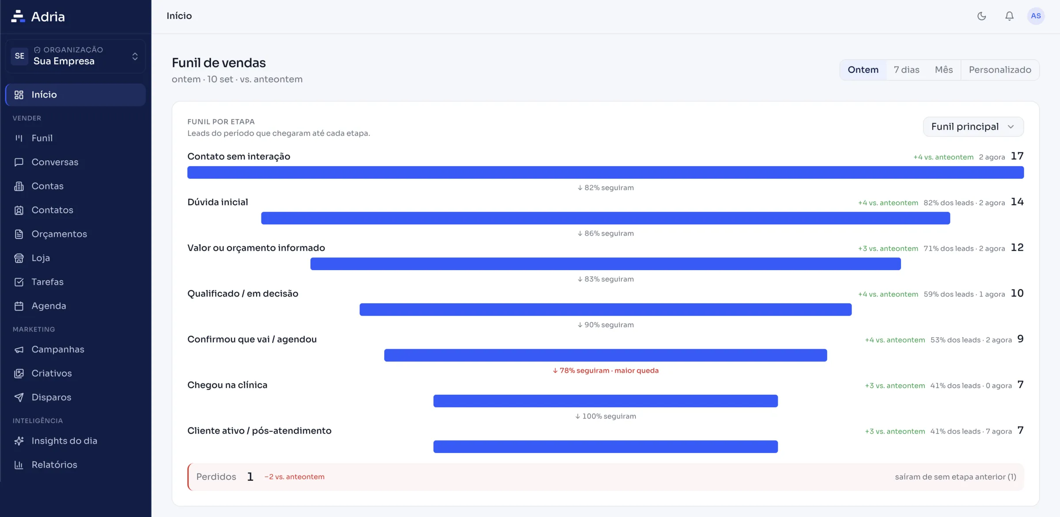This screenshot has width=1060, height=517.
Task: Click the organization switcher chevron arrows
Action: coord(135,56)
